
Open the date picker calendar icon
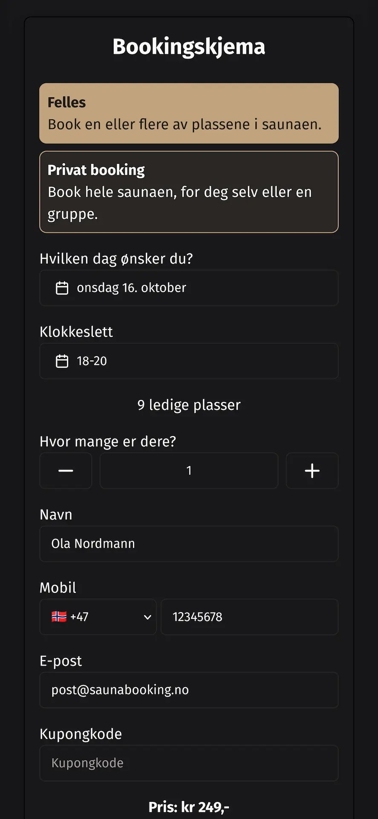(x=62, y=288)
